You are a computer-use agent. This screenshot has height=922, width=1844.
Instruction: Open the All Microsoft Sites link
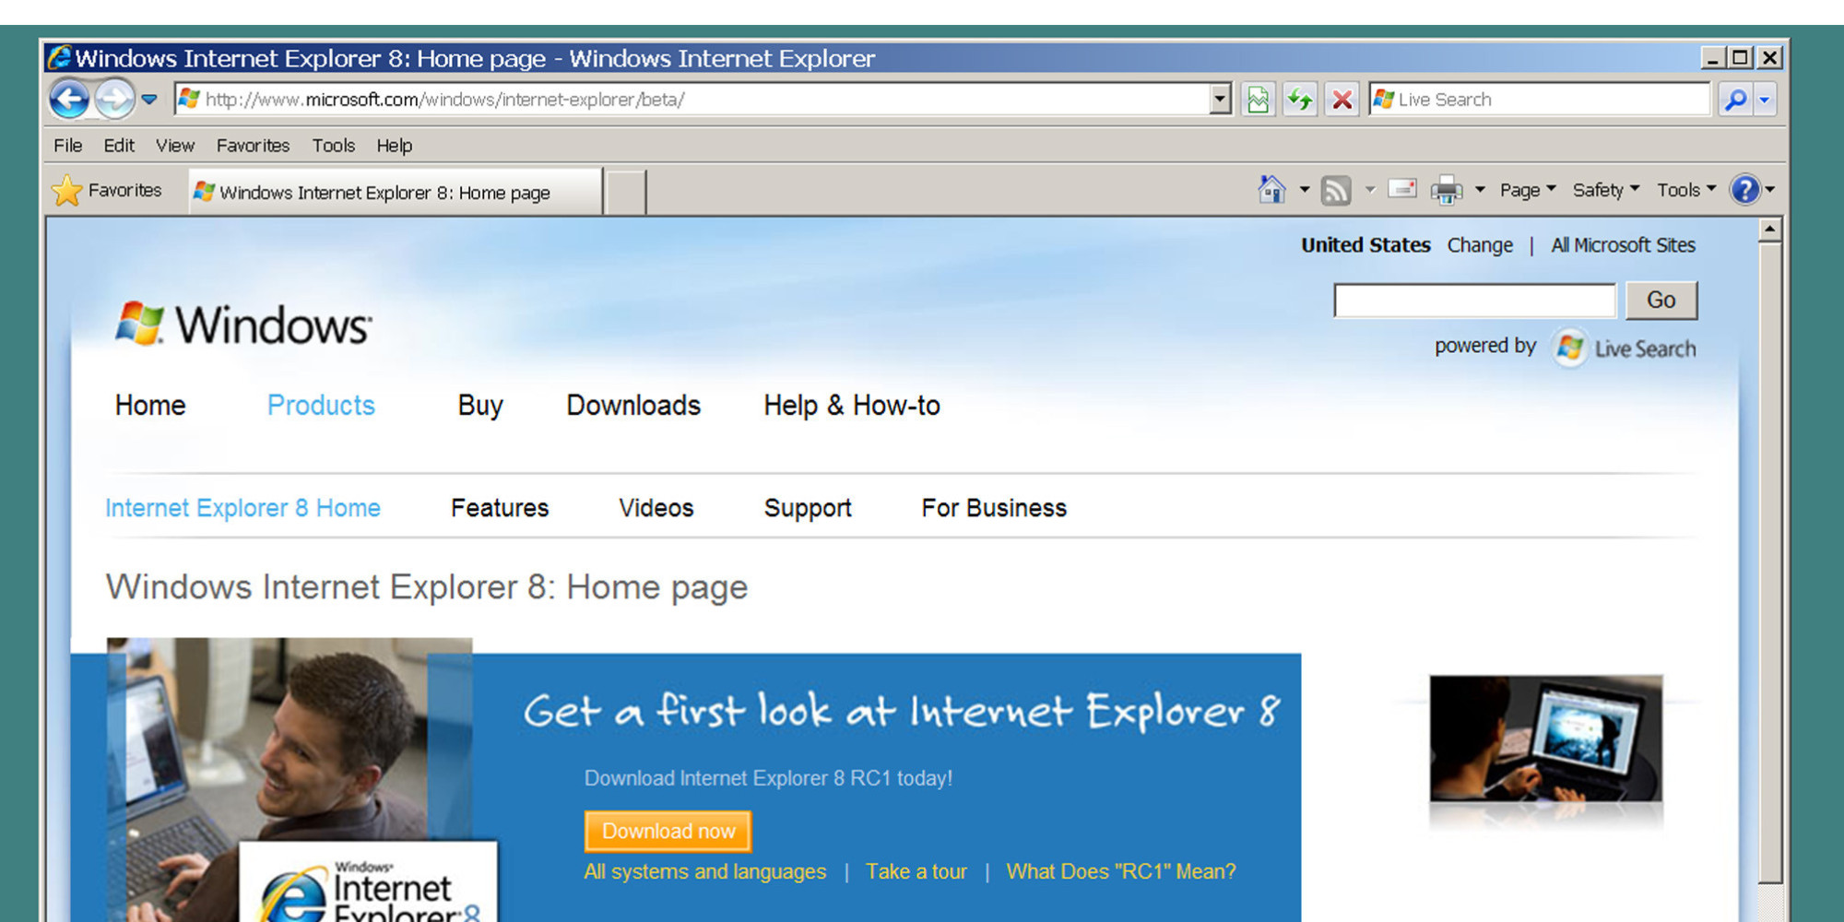[x=1623, y=245]
